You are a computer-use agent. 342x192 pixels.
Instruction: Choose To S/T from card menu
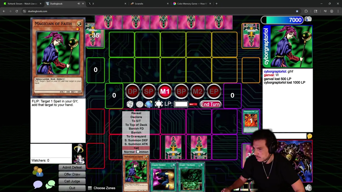[136, 121]
